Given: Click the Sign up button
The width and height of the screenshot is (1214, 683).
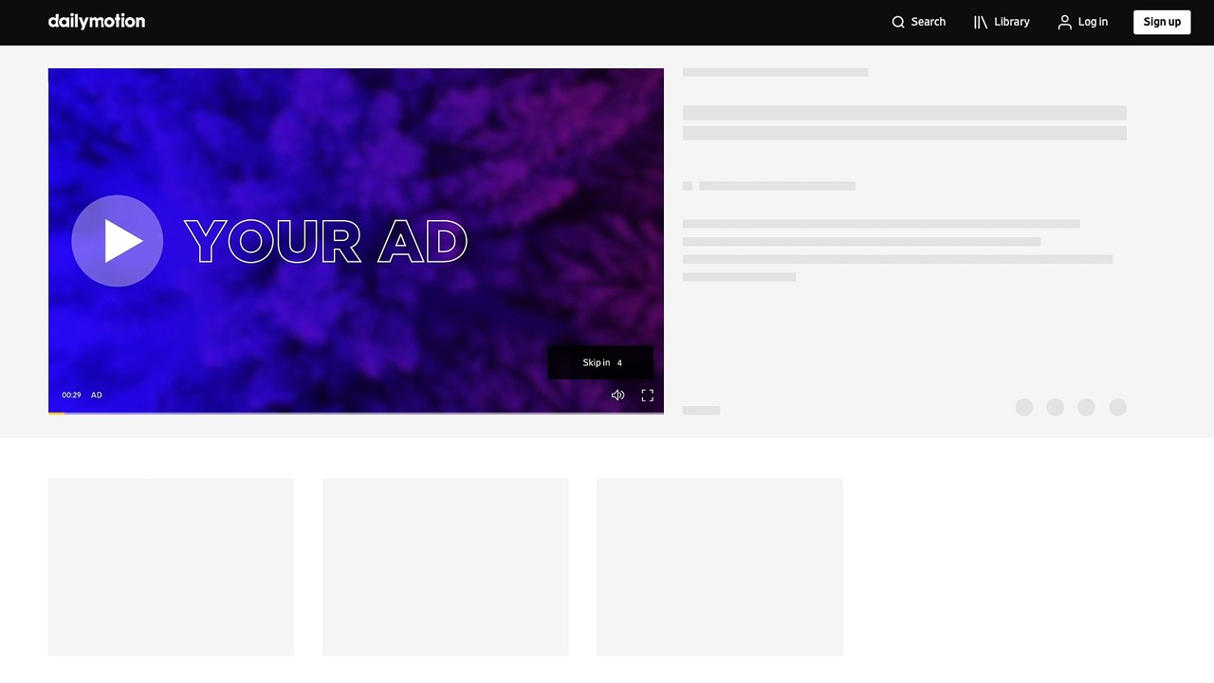Looking at the screenshot, I should (1162, 22).
